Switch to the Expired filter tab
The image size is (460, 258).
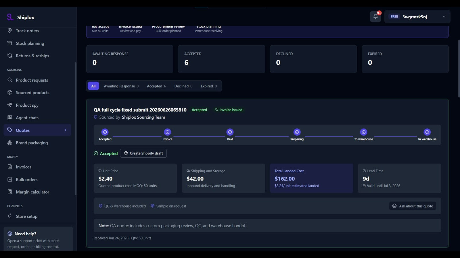tap(209, 86)
